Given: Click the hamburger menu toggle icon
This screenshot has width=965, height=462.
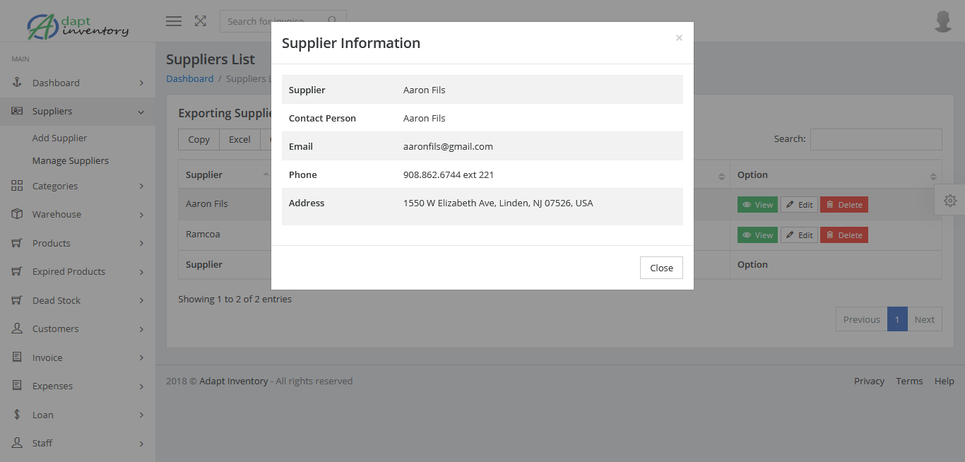Looking at the screenshot, I should [174, 21].
